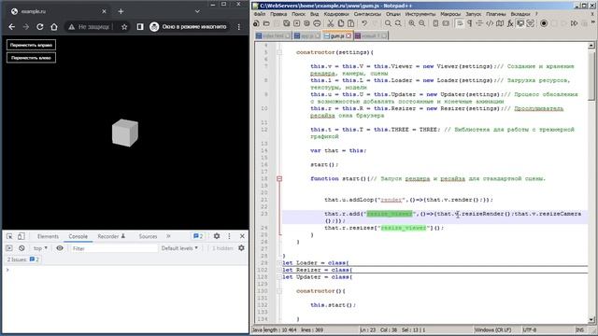Click the Save all icon in Notepad++ toolbar
This screenshot has height=336, width=598.
(x=287, y=23)
